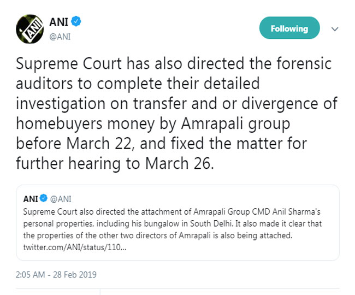Expand the tweet options chevron
The height and width of the screenshot is (295, 355).
(x=336, y=28)
